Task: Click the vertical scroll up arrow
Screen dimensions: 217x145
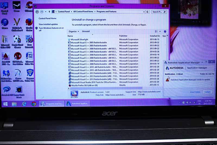Action: [x=167, y=36]
